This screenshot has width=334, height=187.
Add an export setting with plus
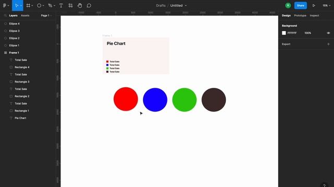(328, 44)
